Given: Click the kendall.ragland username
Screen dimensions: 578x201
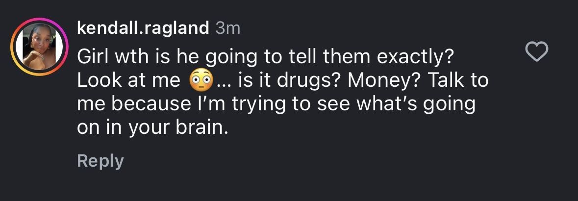Looking at the screenshot, I should point(143,28).
